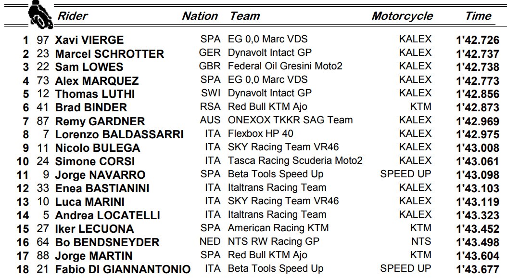Click Sam LOWES in the results
507x278 pixels.
(89, 67)
